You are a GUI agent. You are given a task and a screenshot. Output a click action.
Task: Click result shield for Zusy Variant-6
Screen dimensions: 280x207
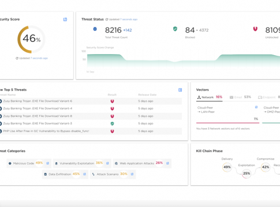tap(112, 101)
